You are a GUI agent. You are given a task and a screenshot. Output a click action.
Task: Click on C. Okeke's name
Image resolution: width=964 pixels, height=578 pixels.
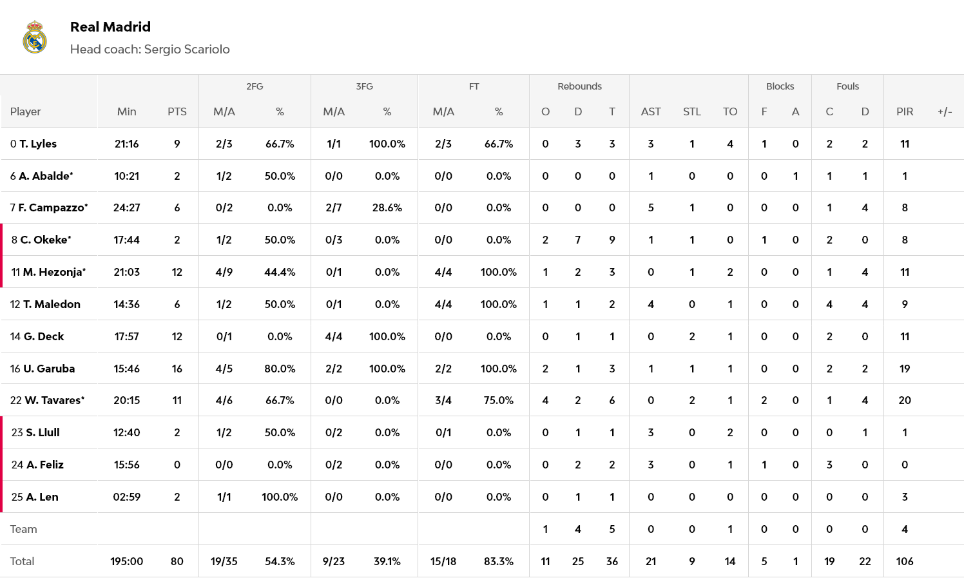pos(46,240)
